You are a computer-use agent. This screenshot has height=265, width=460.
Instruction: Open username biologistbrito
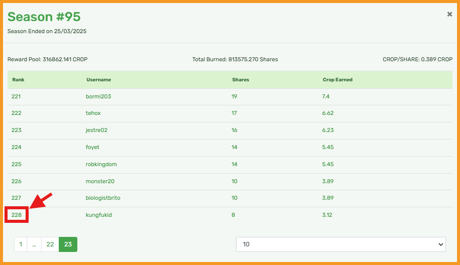click(x=103, y=198)
